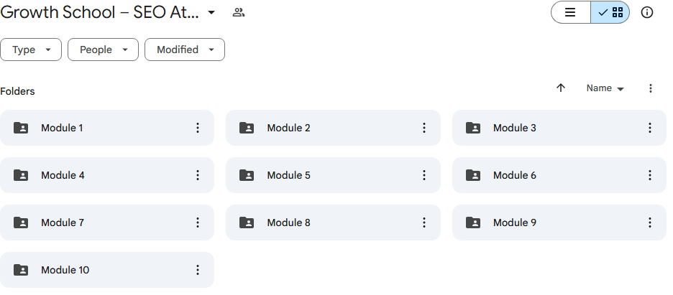Screen dimensions: 673x295
Task: Open more options for Module 10 folder
Action: (198, 270)
